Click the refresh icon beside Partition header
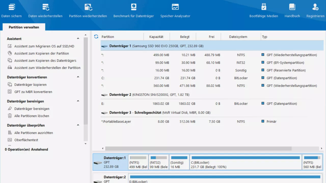This screenshot has width=326, height=183. 96,37
